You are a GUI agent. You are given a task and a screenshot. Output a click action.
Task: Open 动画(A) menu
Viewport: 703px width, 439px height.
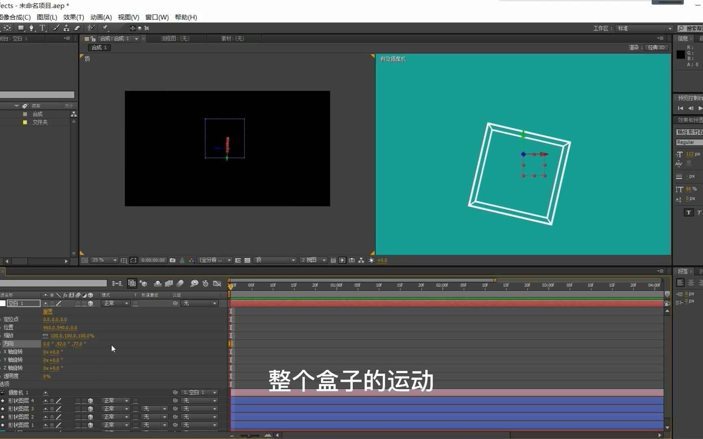(x=101, y=17)
